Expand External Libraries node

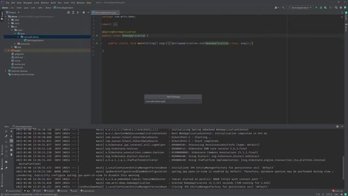(6, 71)
